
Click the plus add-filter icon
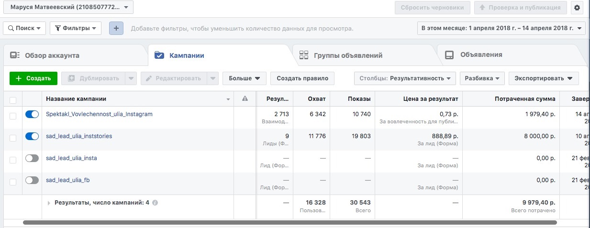(x=116, y=28)
